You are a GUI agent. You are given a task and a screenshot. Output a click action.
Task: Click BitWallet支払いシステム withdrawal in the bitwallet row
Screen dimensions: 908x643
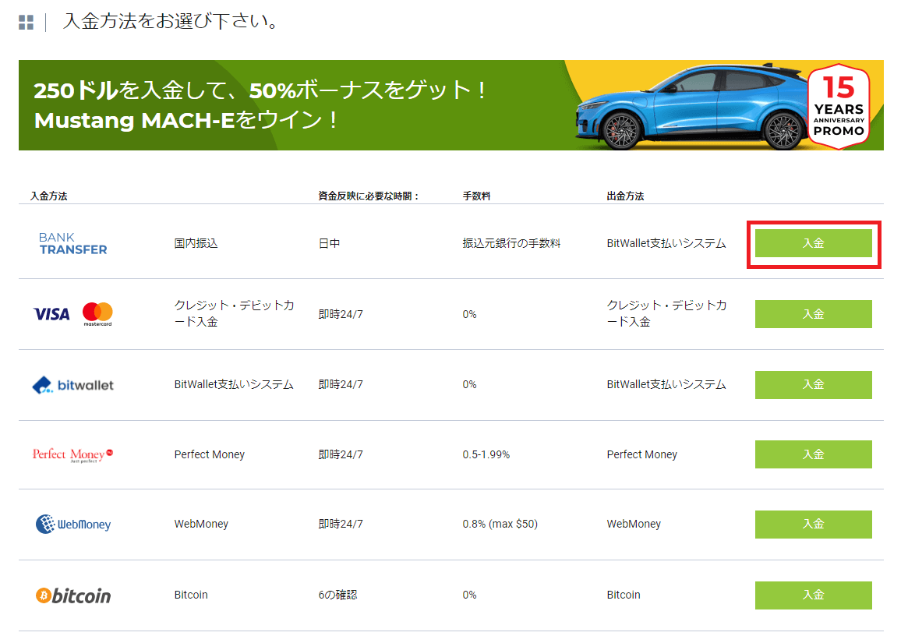pos(666,385)
